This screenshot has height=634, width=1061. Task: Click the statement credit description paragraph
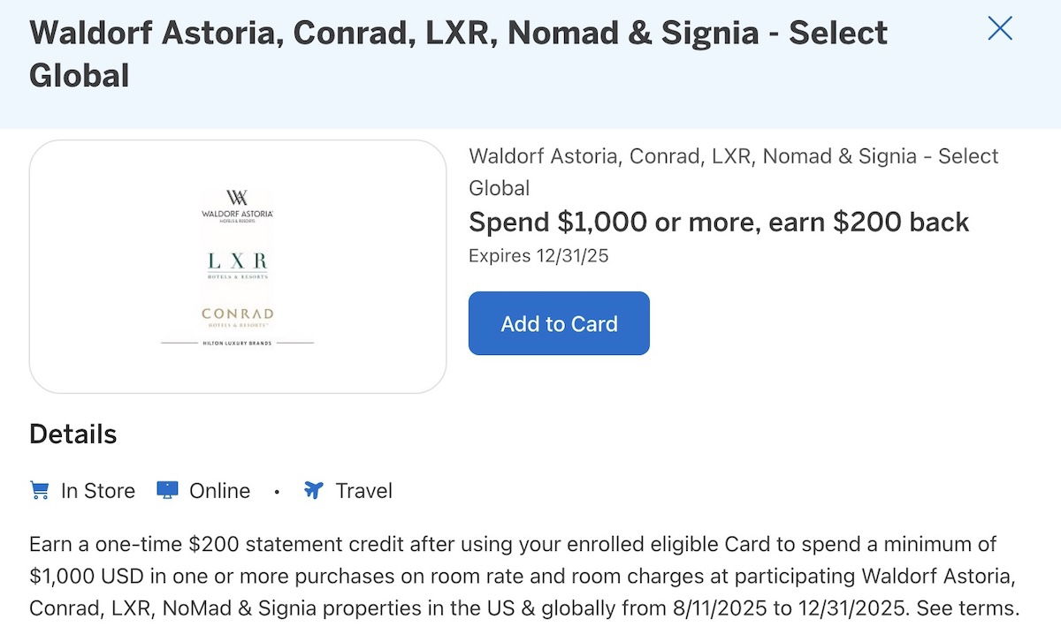(524, 577)
